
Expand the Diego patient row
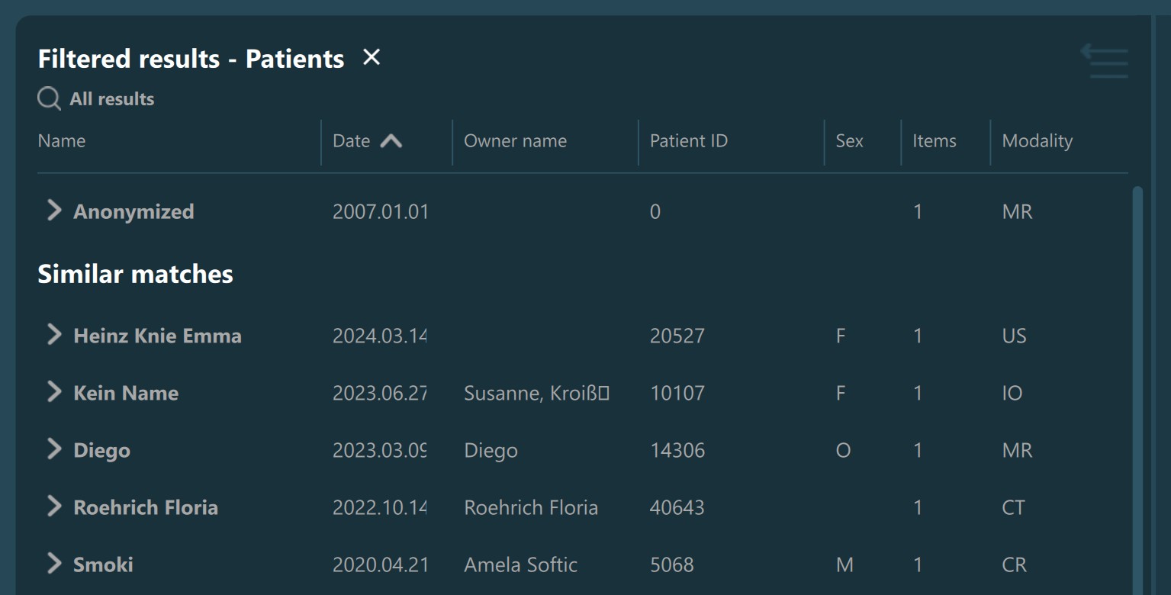click(54, 449)
